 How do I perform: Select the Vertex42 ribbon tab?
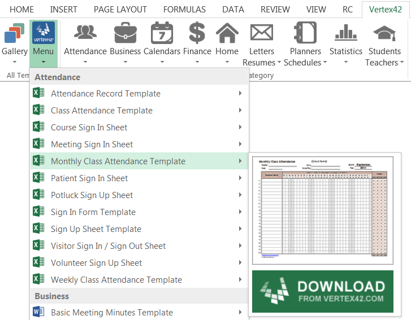tap(386, 10)
